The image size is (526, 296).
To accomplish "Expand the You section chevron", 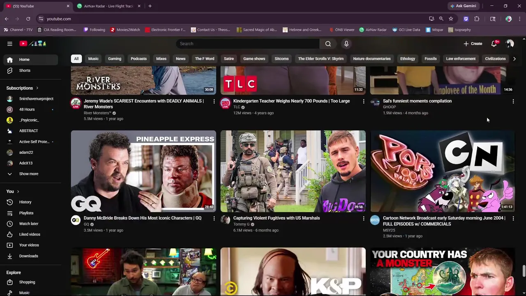I will tap(18, 192).
